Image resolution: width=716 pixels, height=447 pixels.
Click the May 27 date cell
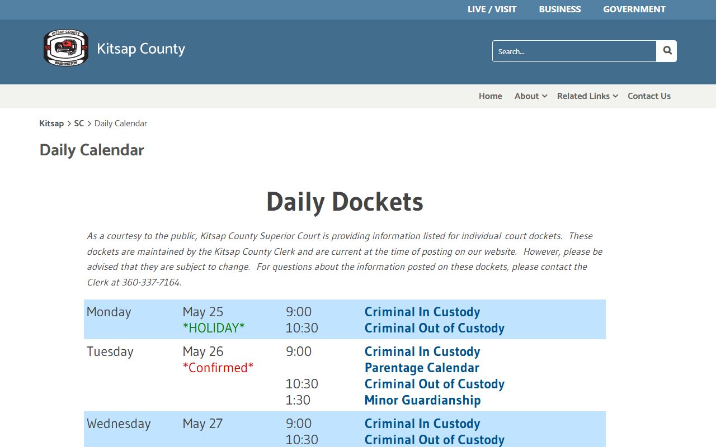coord(202,424)
